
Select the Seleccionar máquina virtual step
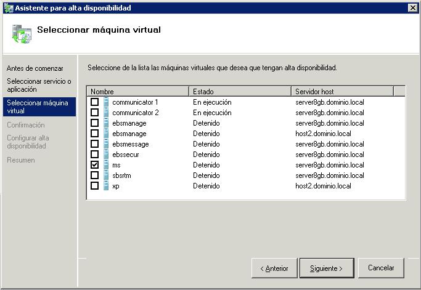(39, 107)
